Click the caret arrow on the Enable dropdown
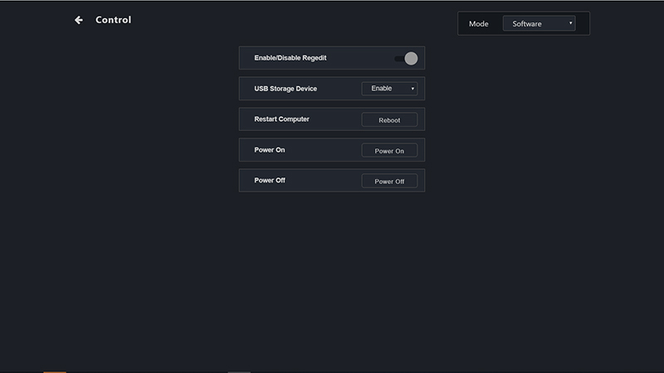 coord(413,89)
